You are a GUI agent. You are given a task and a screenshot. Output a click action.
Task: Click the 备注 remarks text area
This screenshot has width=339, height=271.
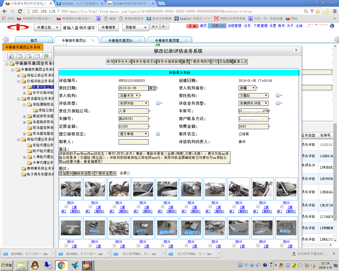point(145,157)
